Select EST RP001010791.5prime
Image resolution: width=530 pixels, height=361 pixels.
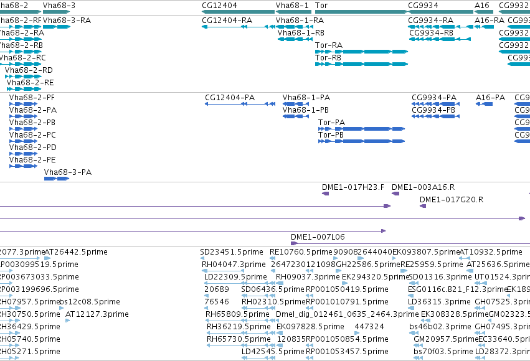[x=347, y=302]
